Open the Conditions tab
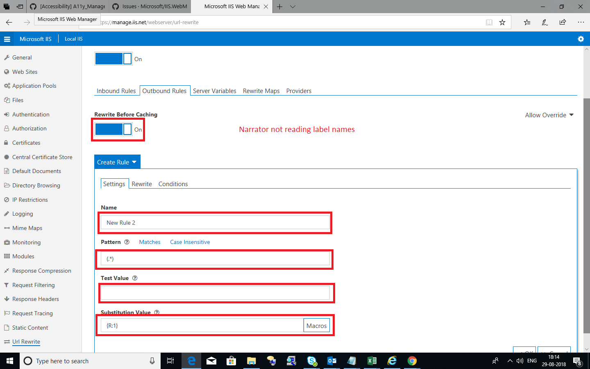This screenshot has width=590, height=369. (173, 184)
